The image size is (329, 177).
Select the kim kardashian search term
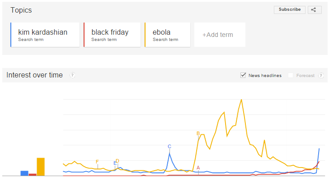45,35
